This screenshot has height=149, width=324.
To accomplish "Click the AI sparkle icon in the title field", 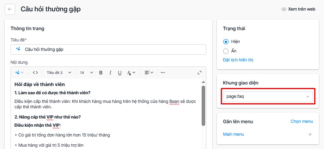I will click(x=18, y=49).
